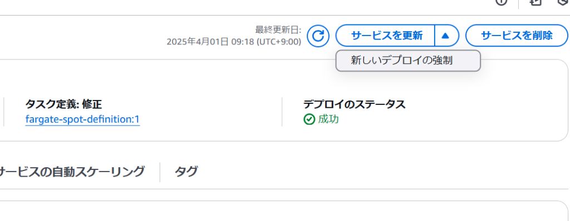Switch to the サービスの自動スケーリング tab
570x221 pixels.
tap(71, 171)
